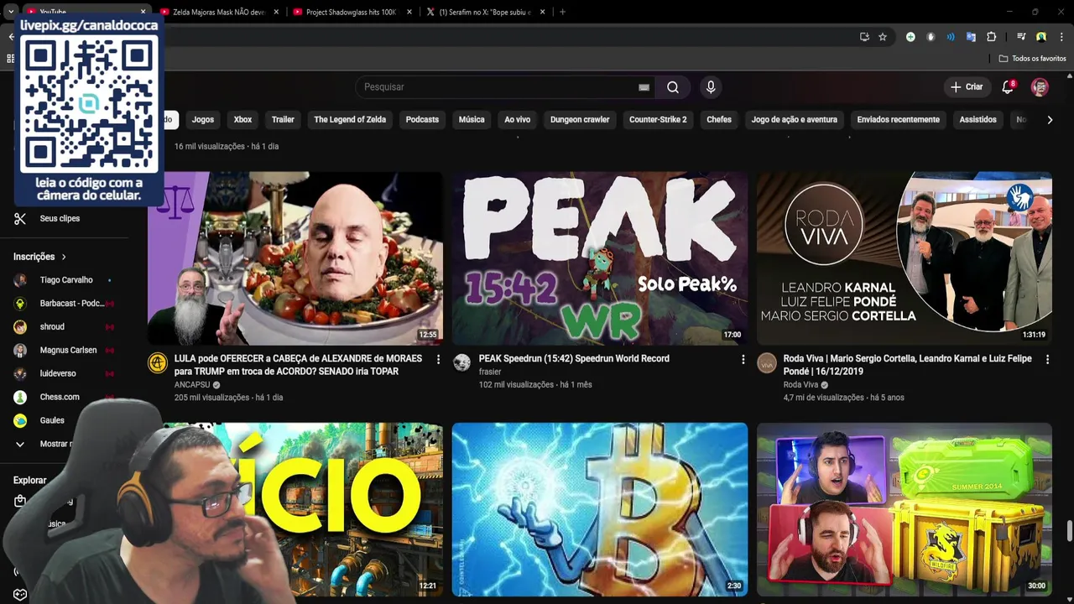
Task: Open frasier channel avatar
Action: click(461, 362)
